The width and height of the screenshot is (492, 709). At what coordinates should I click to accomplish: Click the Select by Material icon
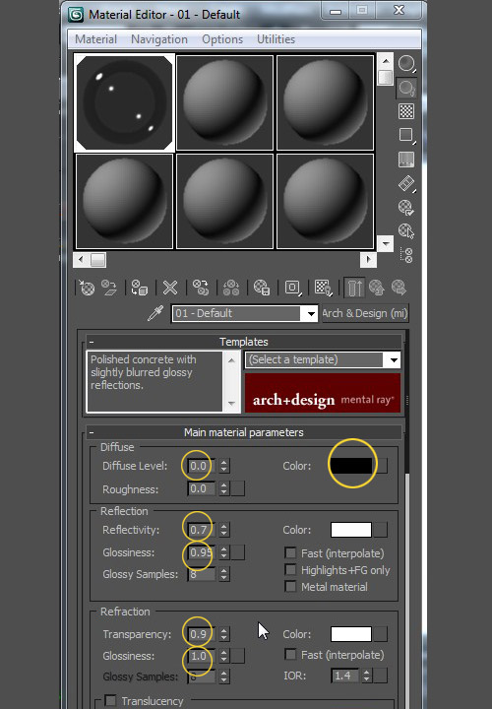tap(406, 231)
